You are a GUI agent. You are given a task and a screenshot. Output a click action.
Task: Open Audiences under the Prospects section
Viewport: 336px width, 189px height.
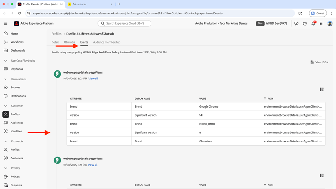17,158
